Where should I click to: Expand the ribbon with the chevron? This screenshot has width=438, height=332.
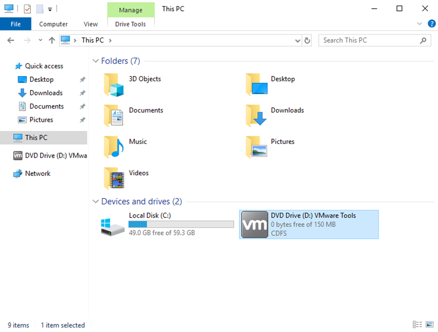419,24
